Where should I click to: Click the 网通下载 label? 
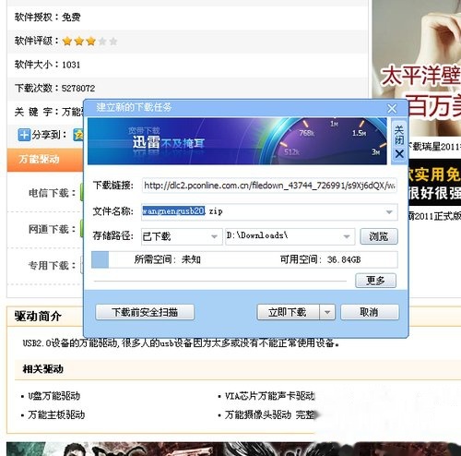point(52,229)
